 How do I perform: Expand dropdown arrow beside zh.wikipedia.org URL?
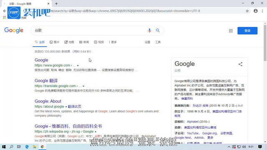tap(96, 132)
